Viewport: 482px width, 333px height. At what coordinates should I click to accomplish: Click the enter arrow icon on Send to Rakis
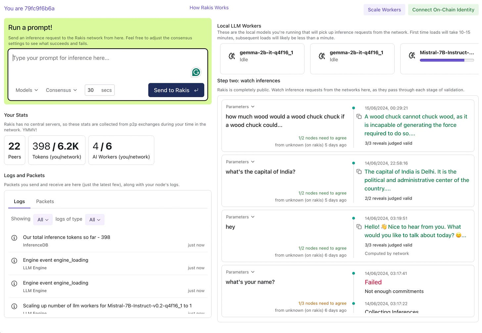tap(196, 90)
